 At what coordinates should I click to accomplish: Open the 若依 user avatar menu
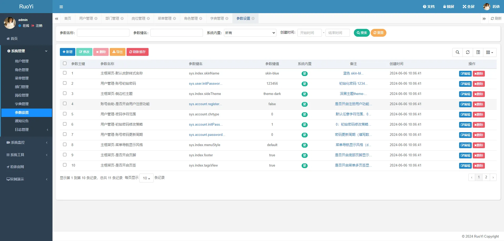(491, 7)
